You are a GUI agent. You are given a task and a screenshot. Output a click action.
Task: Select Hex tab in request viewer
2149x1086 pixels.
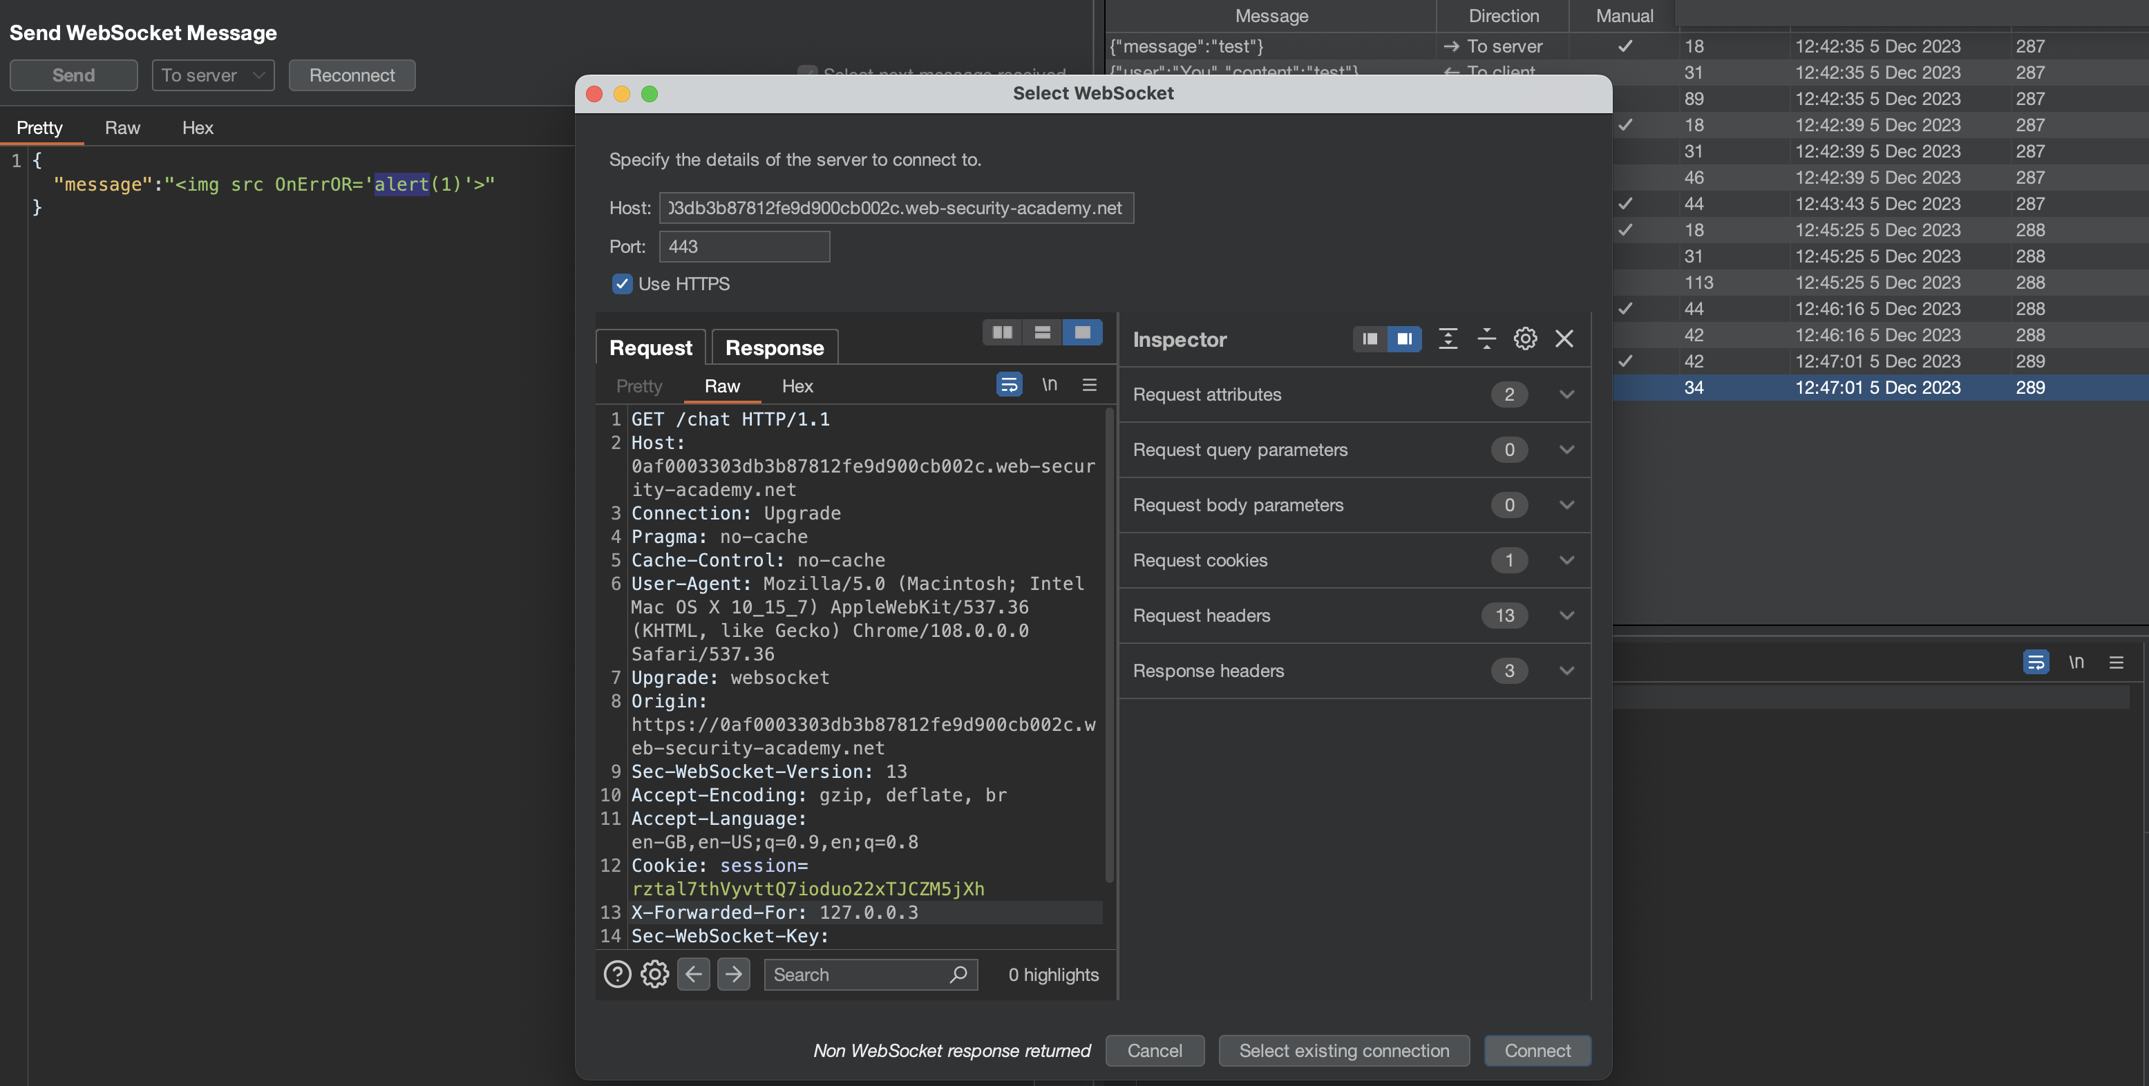tap(797, 386)
